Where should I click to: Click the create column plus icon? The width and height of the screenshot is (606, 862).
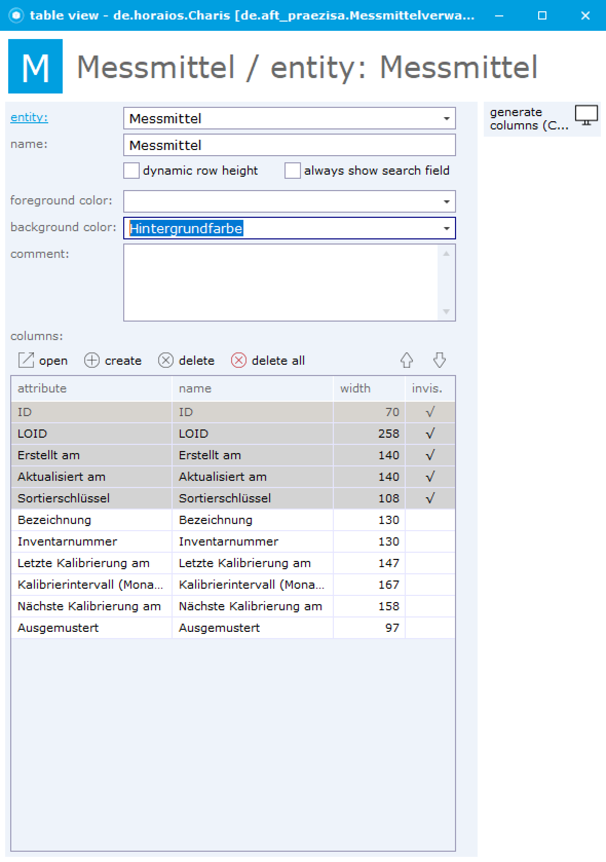(92, 361)
